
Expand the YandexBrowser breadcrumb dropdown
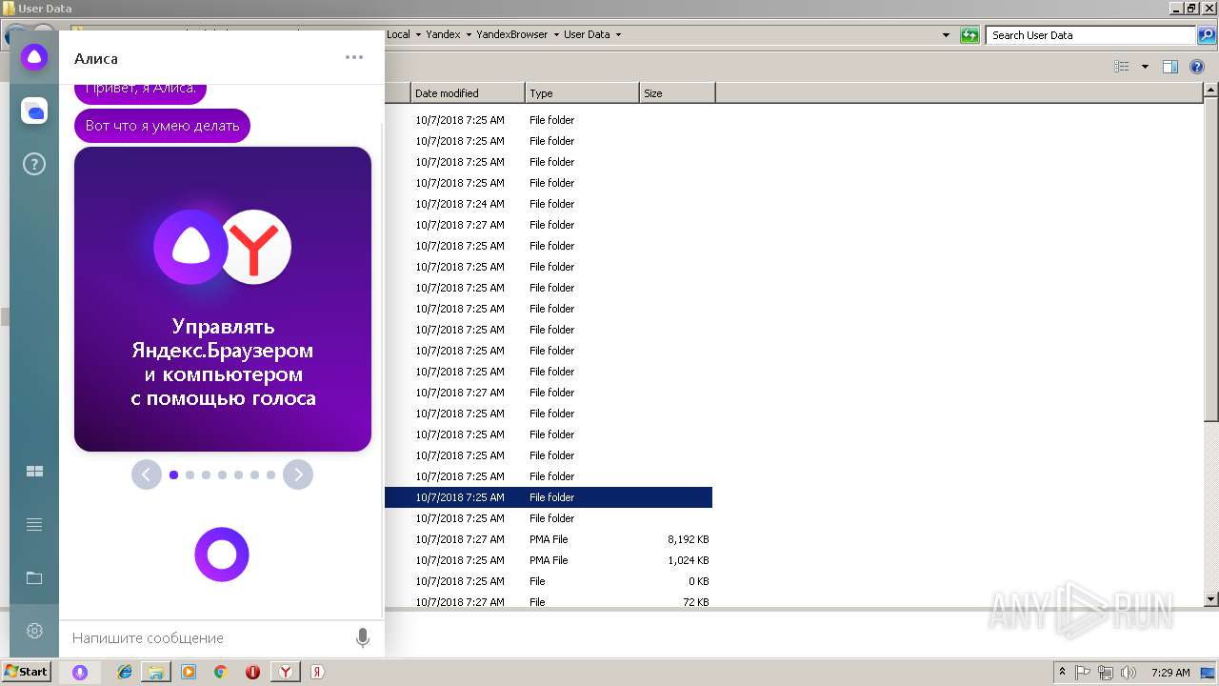[x=556, y=34]
